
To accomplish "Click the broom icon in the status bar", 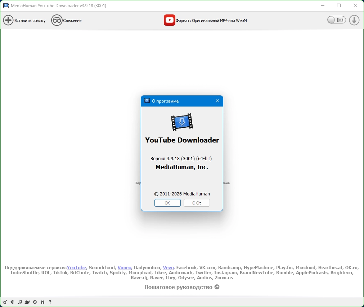I will click(x=5, y=302).
